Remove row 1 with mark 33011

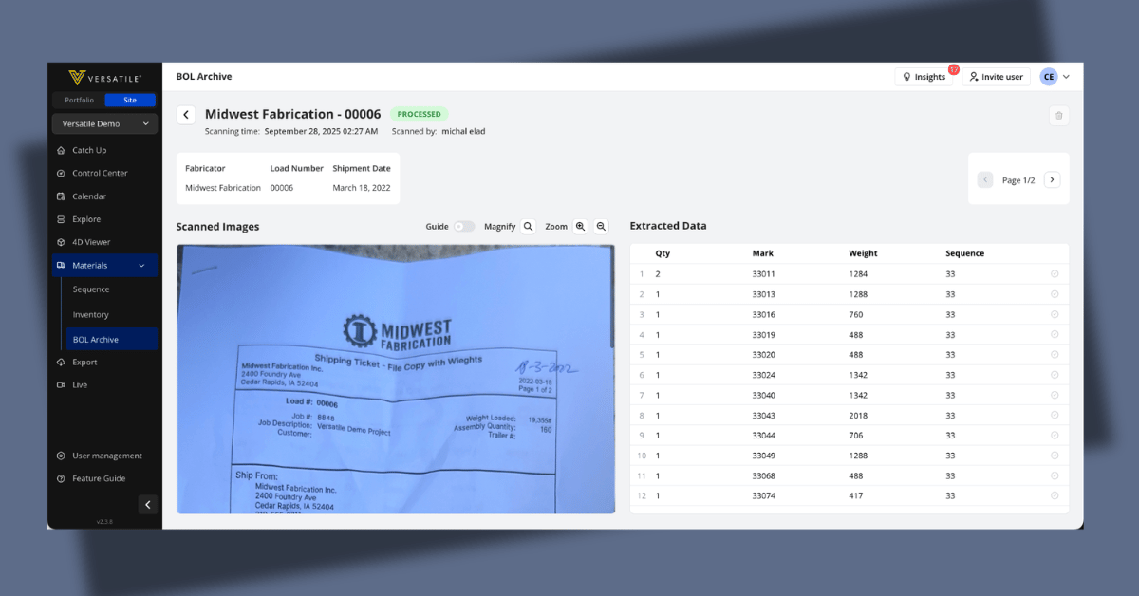pos(1055,273)
